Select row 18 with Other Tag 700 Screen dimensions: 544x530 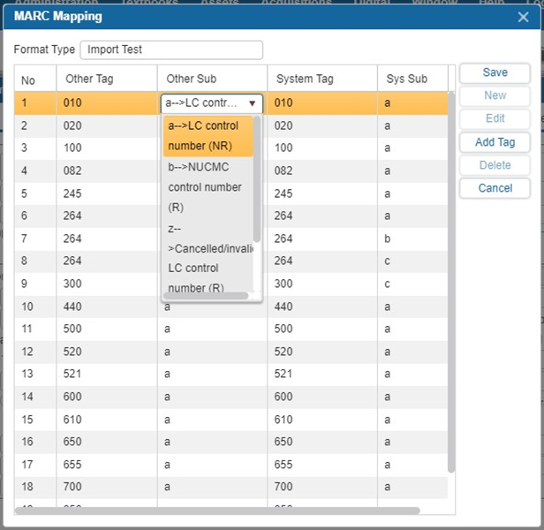[84, 487]
